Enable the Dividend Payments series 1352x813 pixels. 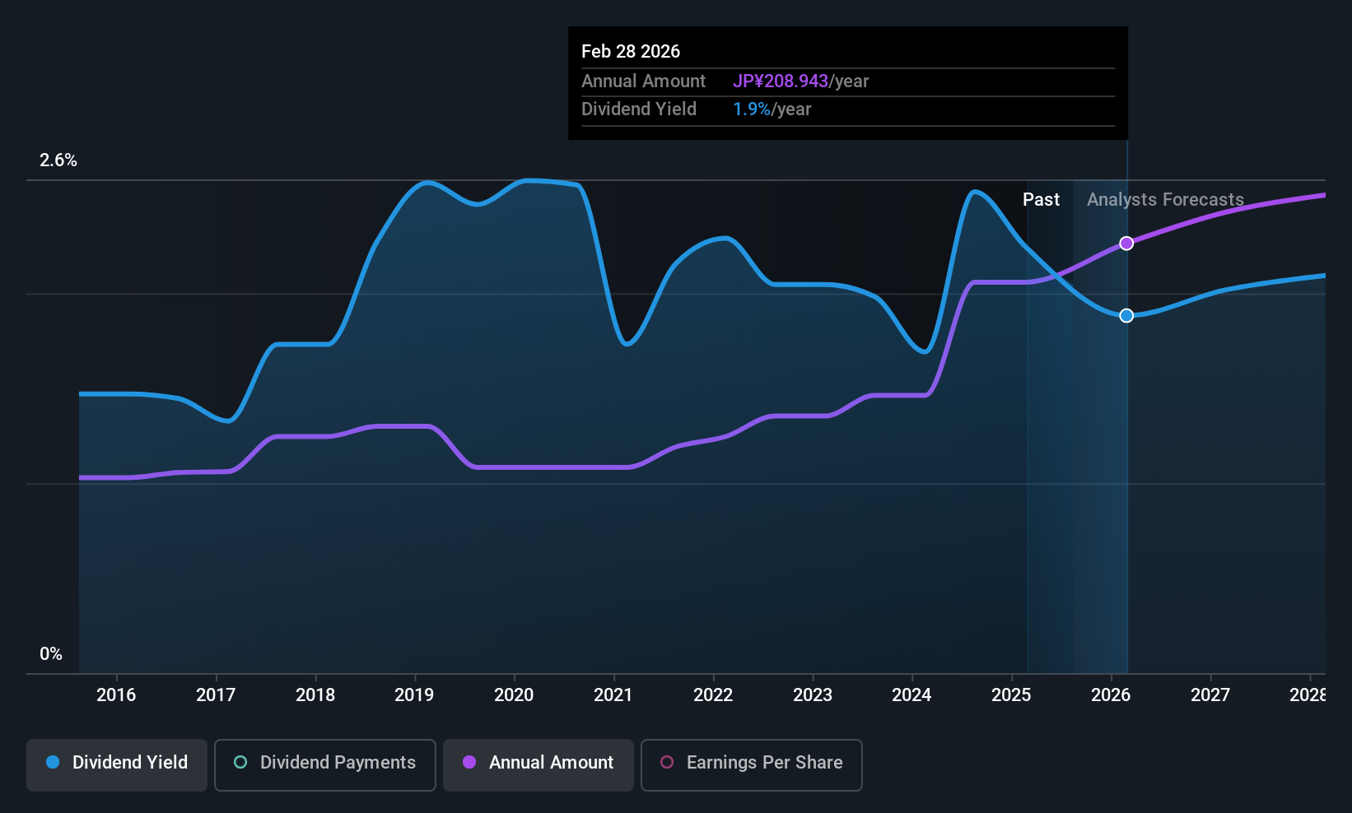[x=324, y=764]
